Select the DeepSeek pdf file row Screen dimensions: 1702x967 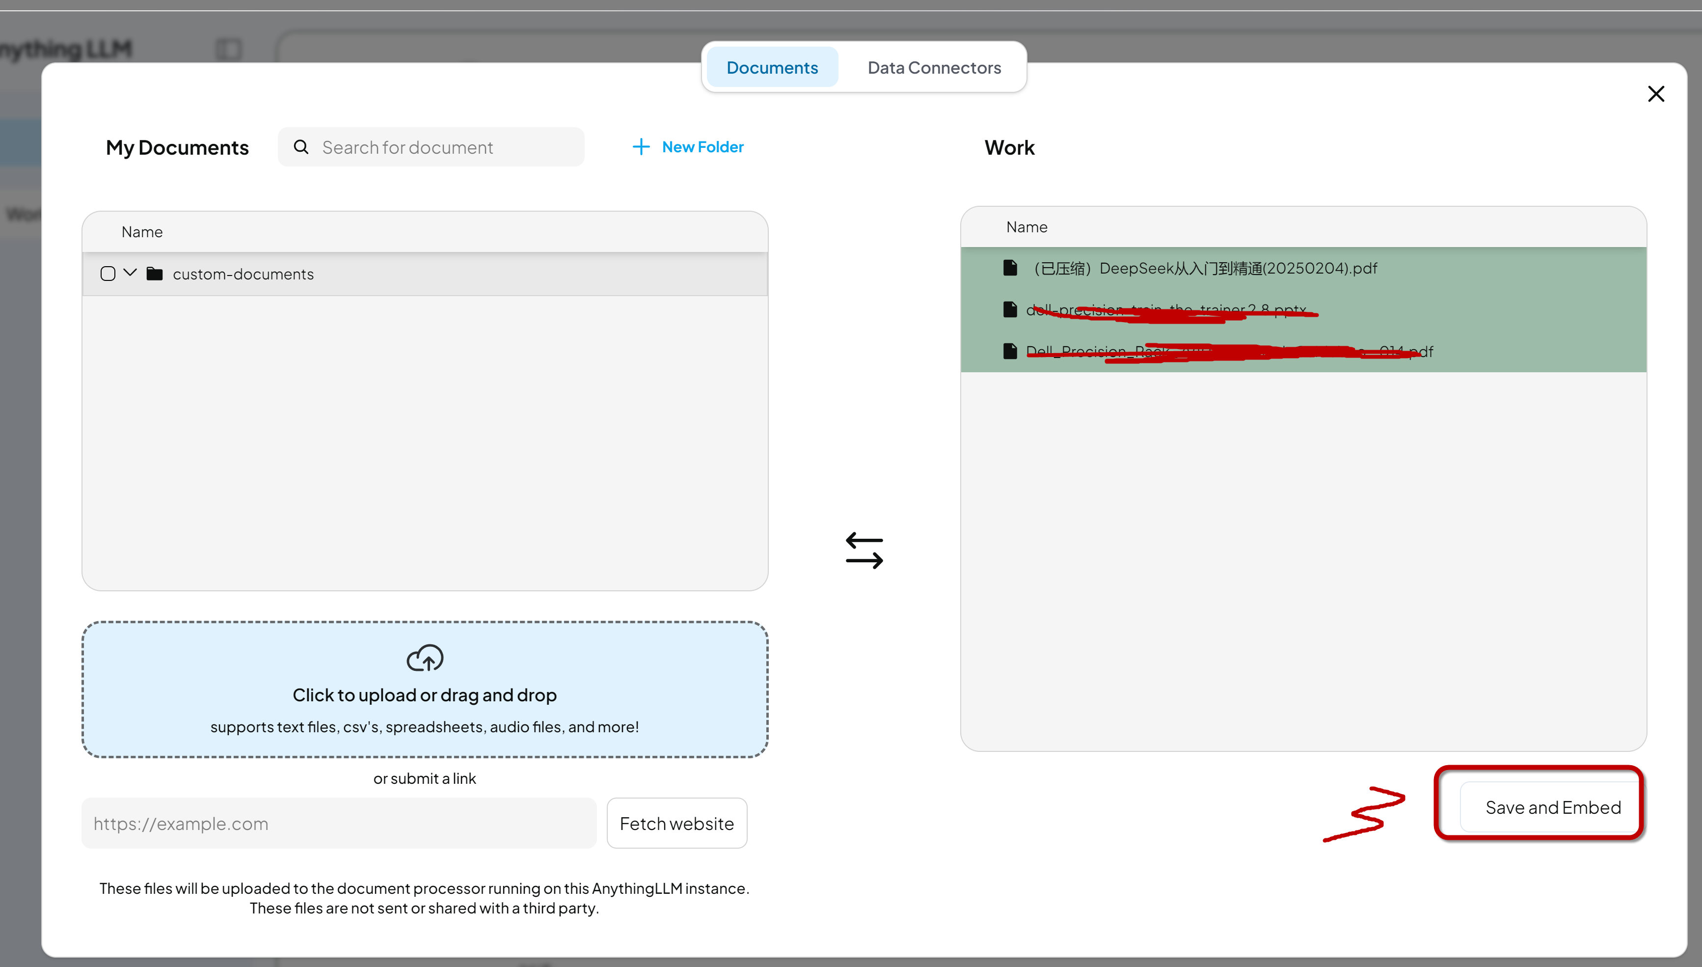(x=1303, y=268)
